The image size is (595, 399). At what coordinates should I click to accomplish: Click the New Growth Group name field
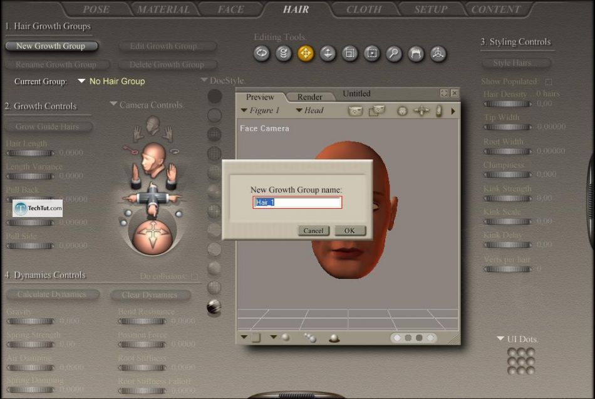click(x=297, y=203)
